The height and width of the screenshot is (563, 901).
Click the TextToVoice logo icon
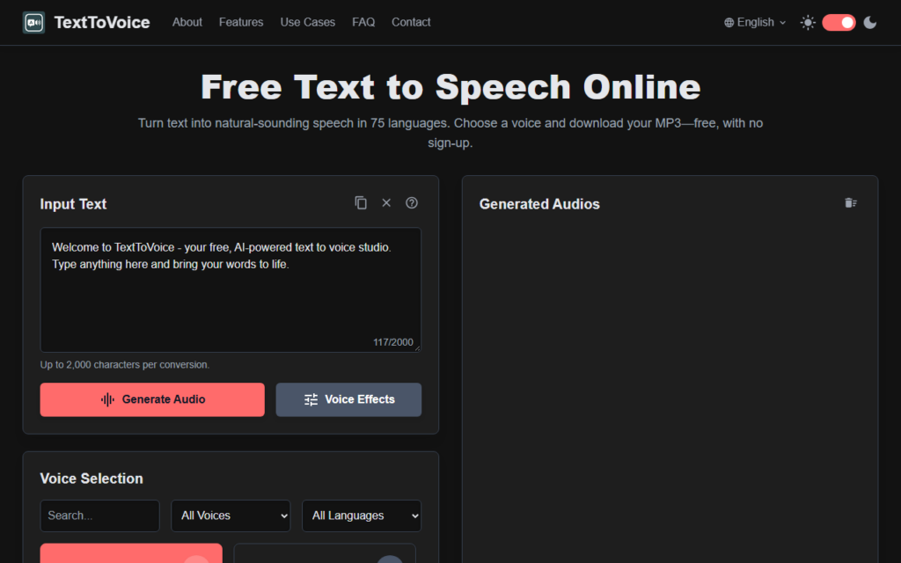point(34,22)
